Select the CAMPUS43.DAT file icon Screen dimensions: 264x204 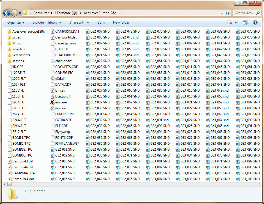[52, 31]
